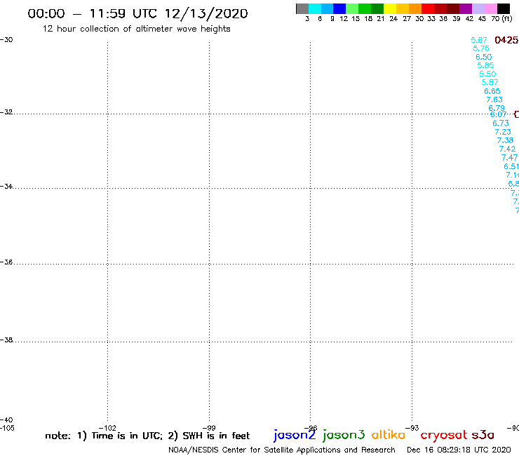Viewport: 519px width, 456px height.
Task: Click the latitude label '-32'
Action: [6, 112]
